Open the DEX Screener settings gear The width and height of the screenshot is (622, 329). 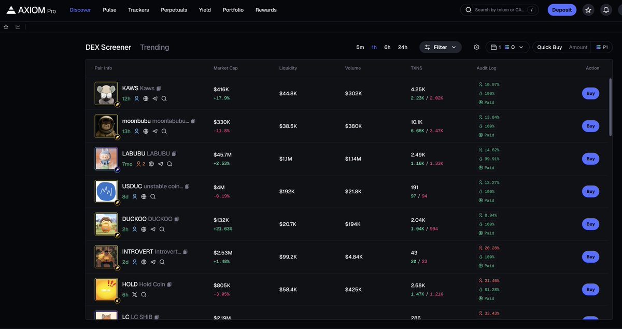coord(477,47)
